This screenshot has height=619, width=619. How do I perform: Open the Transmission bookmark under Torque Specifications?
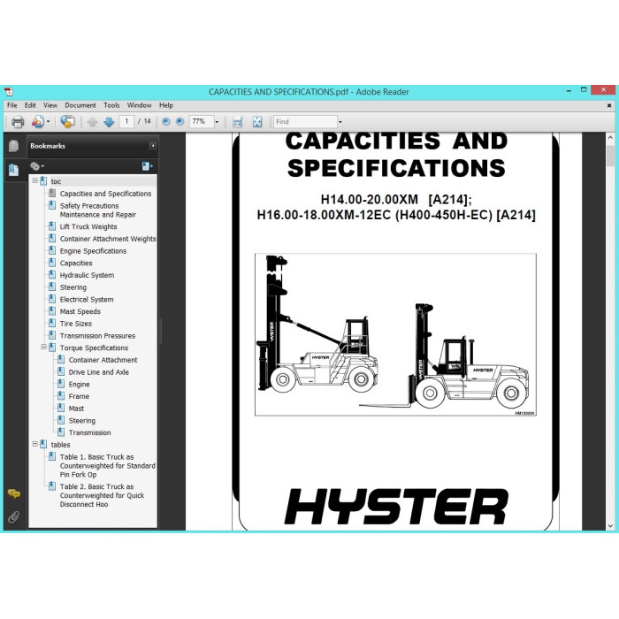89,432
